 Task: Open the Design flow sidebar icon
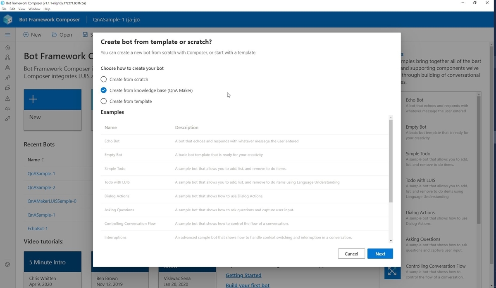click(x=7, y=57)
